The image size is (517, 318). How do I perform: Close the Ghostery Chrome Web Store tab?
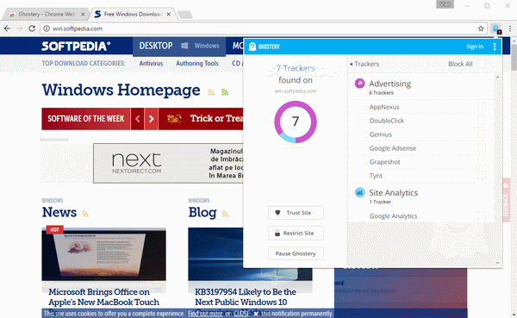tap(83, 14)
